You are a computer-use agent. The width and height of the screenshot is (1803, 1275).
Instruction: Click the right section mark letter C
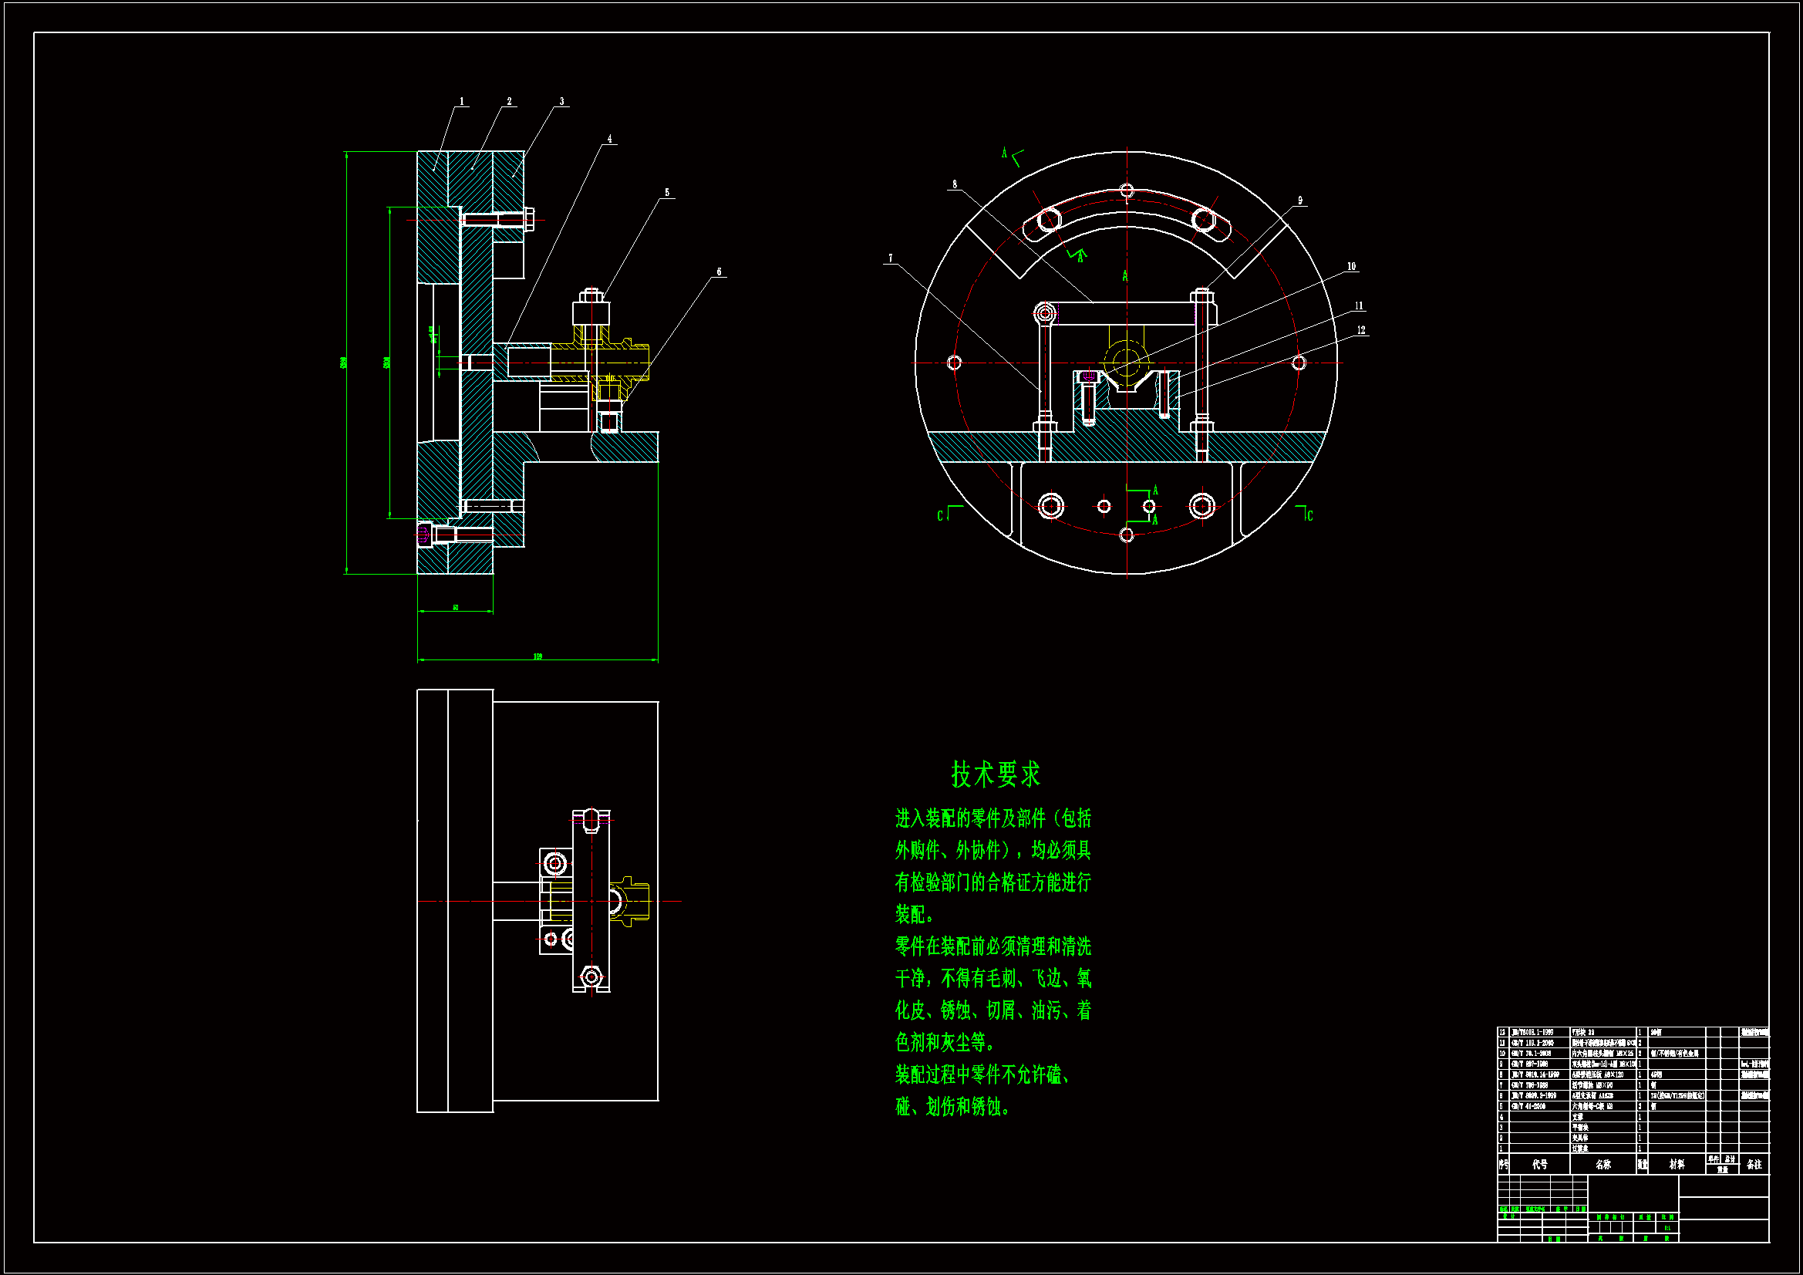pyautogui.click(x=1310, y=516)
